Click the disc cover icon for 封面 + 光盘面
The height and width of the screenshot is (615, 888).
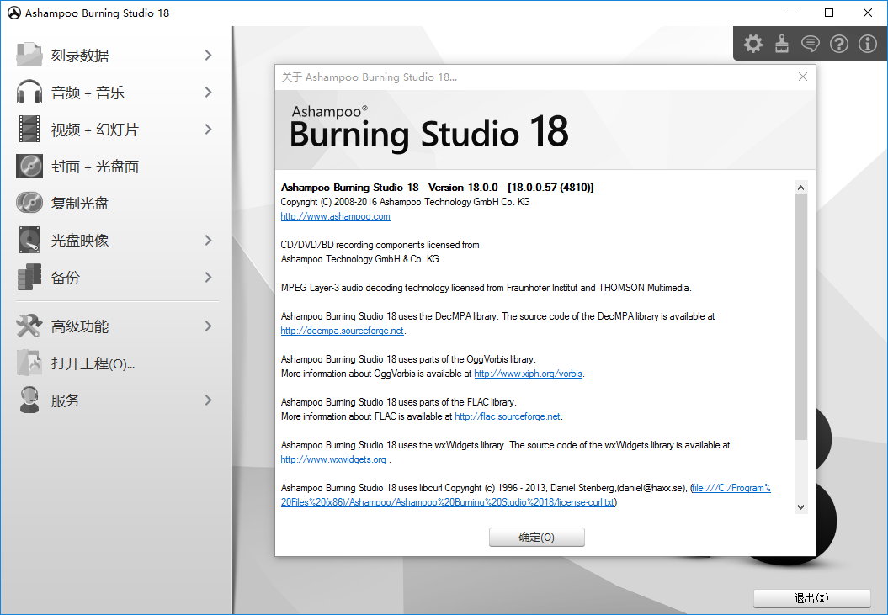tap(29, 166)
